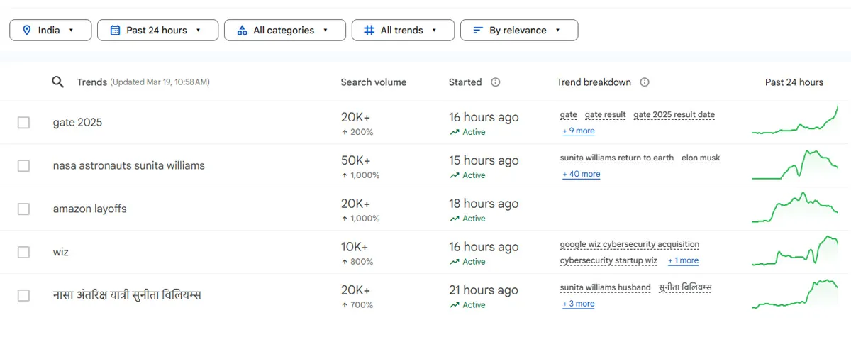Click the Past 24 hours column header

[794, 82]
